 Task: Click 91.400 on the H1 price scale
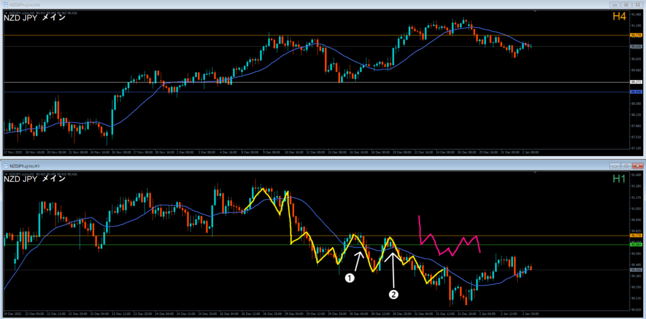[x=637, y=175]
